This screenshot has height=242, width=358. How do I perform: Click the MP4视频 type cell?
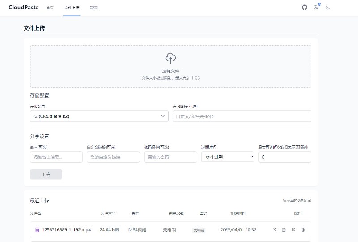coord(137,229)
